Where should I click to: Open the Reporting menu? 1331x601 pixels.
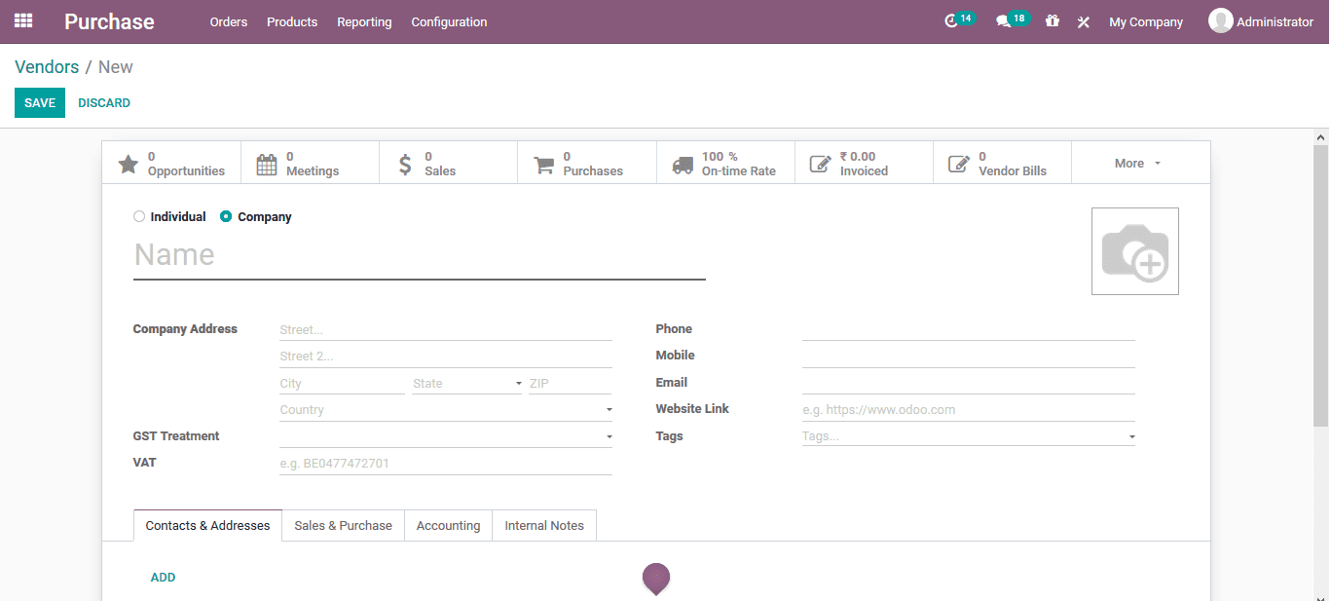[x=364, y=21]
